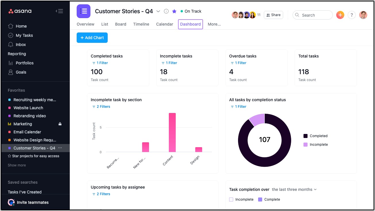Click the light purple incomplete donut segment
The image size is (375, 211).
point(257,120)
